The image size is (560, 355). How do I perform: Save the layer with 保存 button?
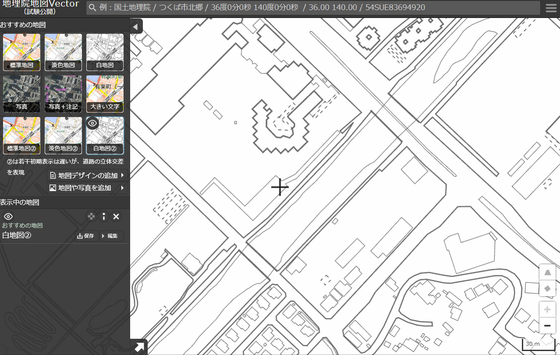(86, 236)
